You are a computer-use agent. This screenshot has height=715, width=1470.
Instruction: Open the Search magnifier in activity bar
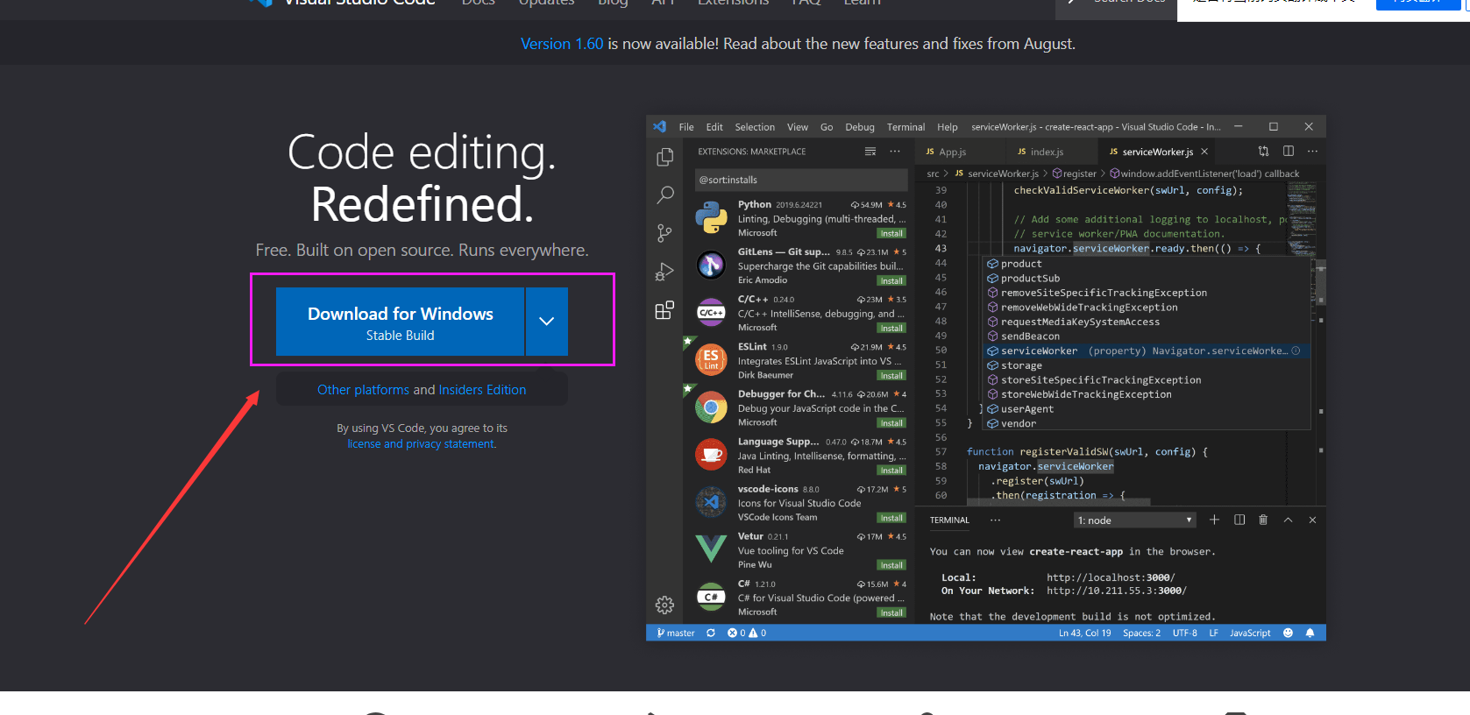[665, 195]
